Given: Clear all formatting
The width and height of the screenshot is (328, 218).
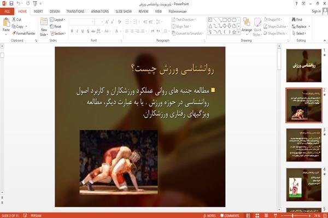Looking at the screenshot, I should pyautogui.click(x=119, y=22).
